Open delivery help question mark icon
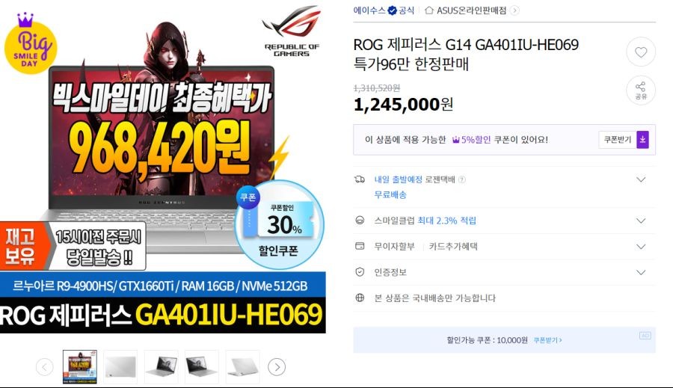This screenshot has width=673, height=388. [x=462, y=179]
